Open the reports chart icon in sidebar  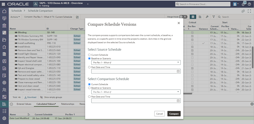click(x=4, y=68)
